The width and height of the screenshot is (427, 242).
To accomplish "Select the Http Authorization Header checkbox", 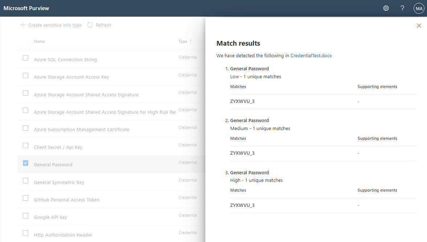I will pos(26,233).
